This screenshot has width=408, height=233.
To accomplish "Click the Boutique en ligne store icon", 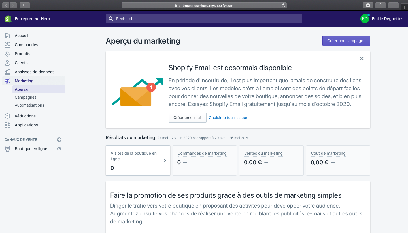I will [x=7, y=149].
